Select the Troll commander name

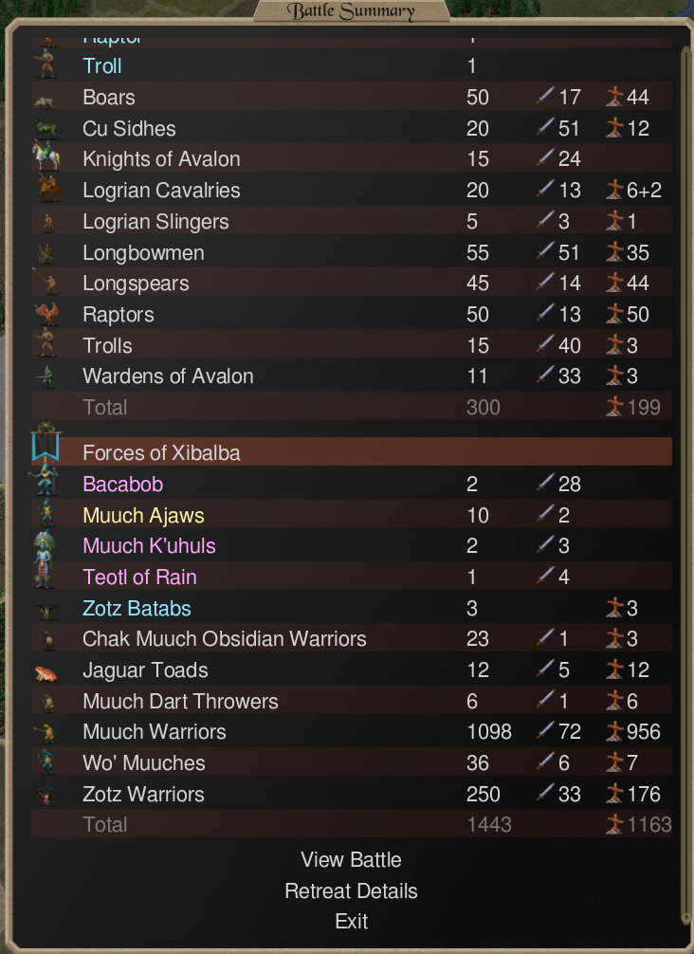102,65
